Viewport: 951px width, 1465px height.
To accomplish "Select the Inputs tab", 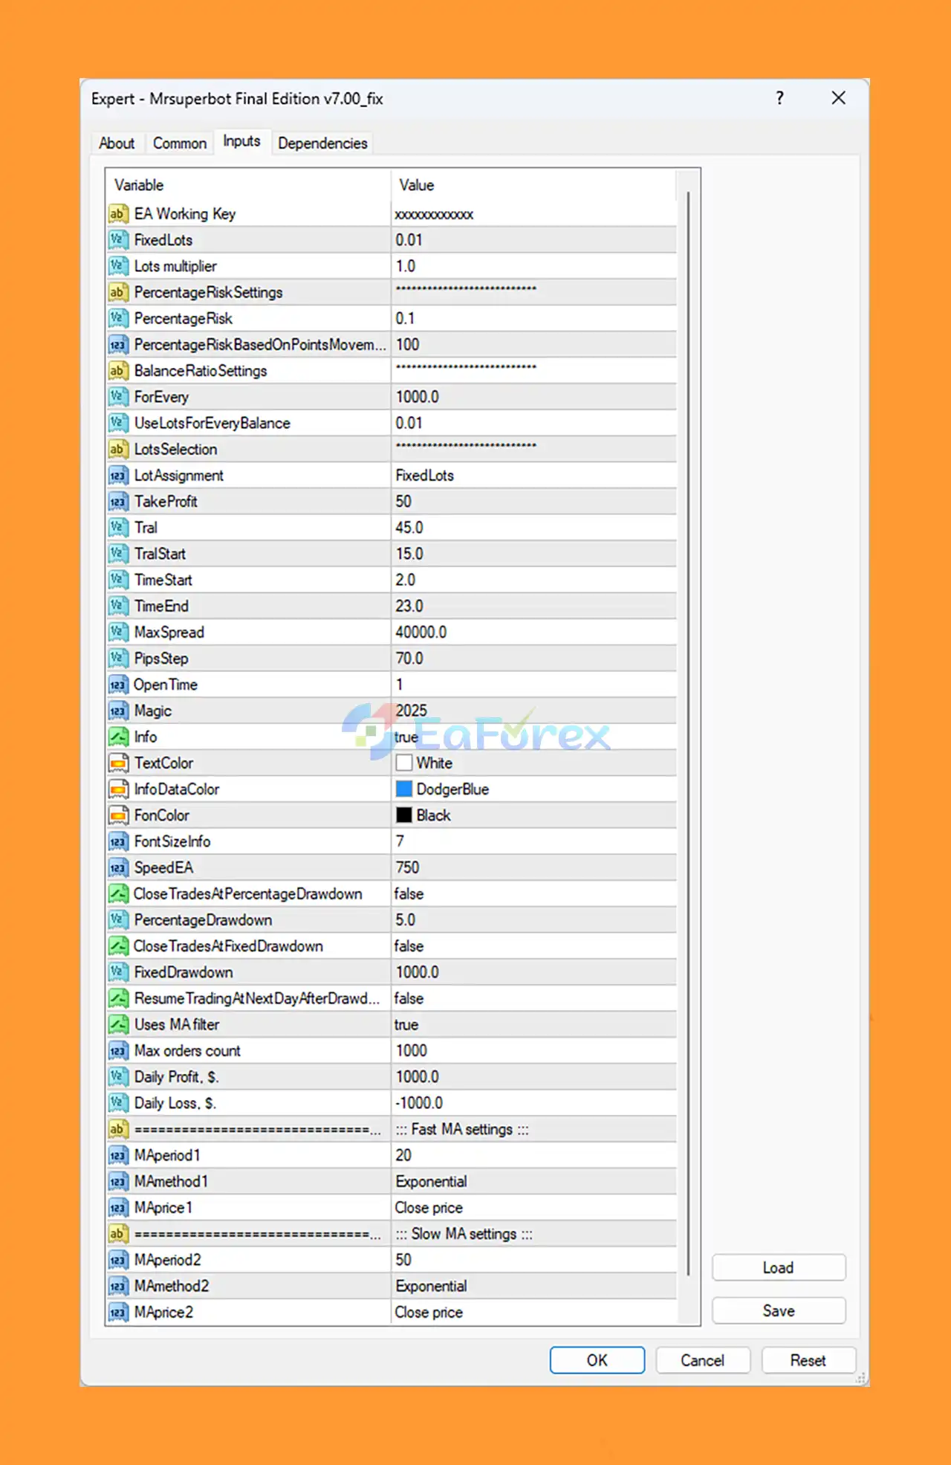I will click(x=241, y=141).
